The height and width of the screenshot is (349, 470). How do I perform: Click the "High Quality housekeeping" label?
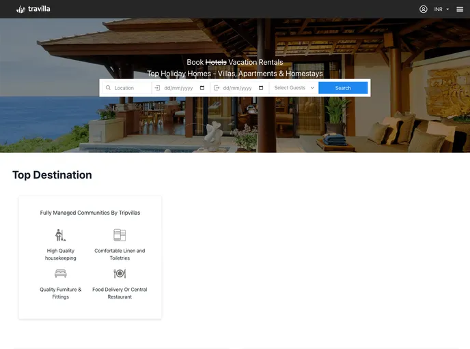pos(61,254)
